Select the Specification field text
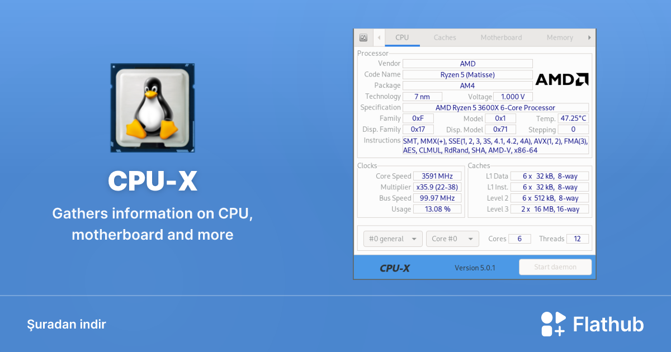The image size is (671, 352). pos(496,107)
